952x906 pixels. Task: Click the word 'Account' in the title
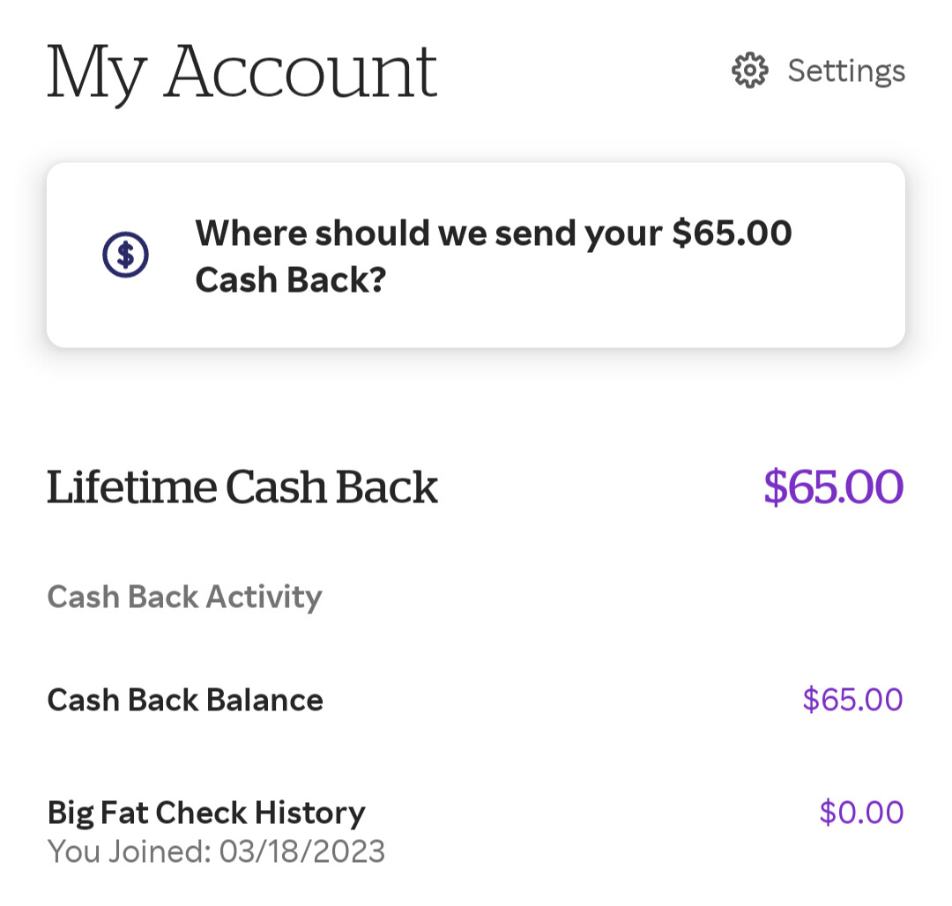pyautogui.click(x=301, y=72)
